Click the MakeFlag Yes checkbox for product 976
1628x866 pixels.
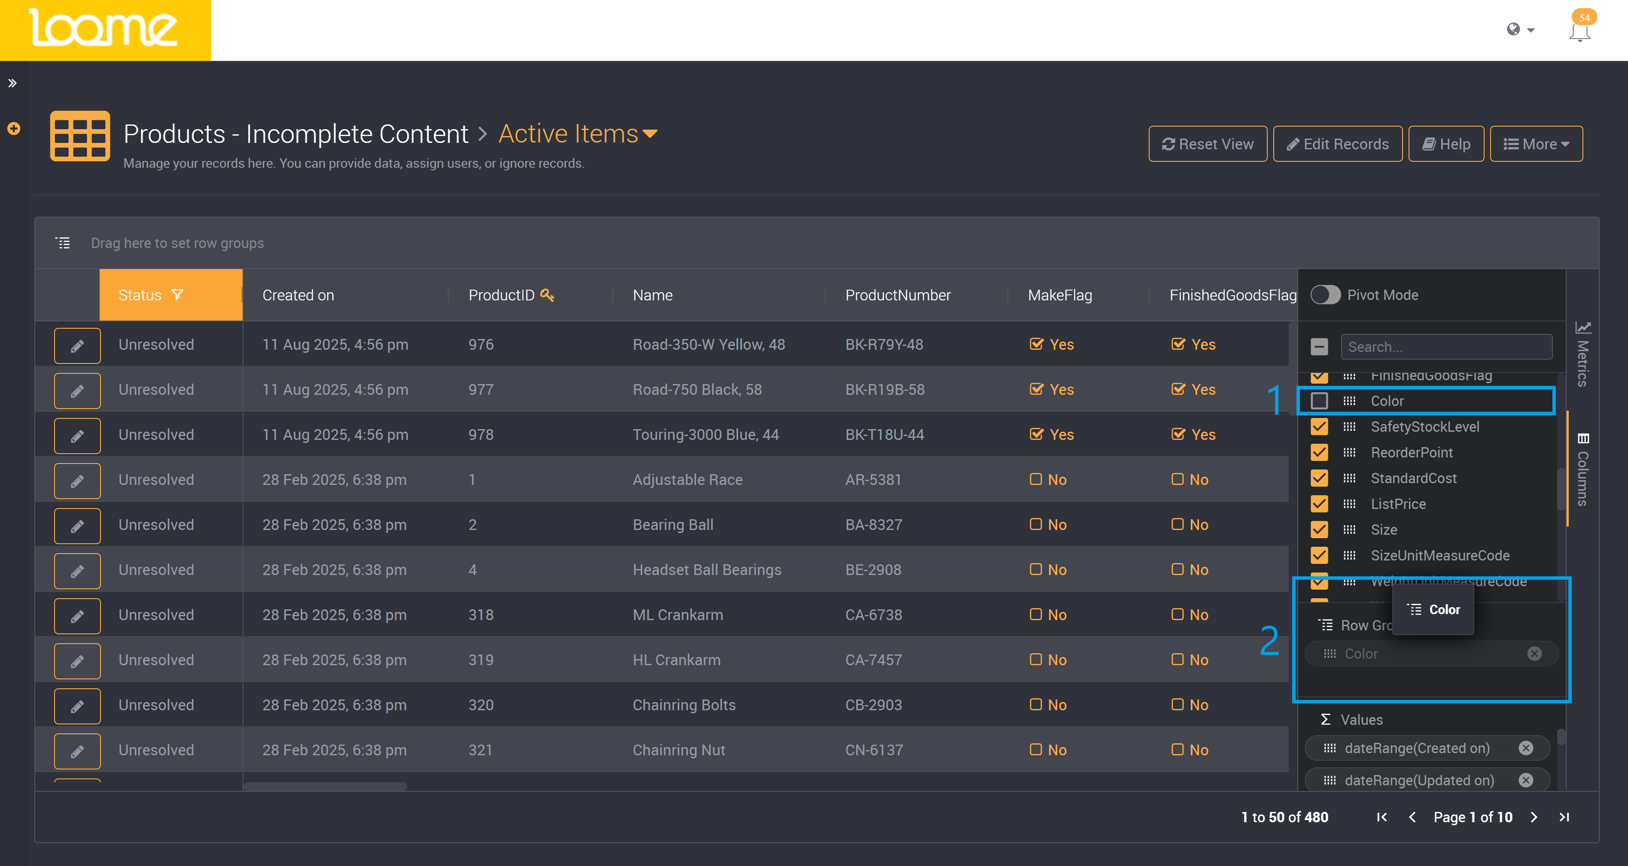[x=1037, y=344]
